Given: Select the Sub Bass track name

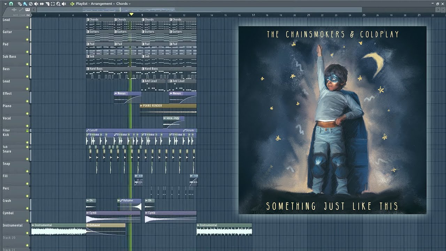Looking at the screenshot, I should tap(9, 56).
